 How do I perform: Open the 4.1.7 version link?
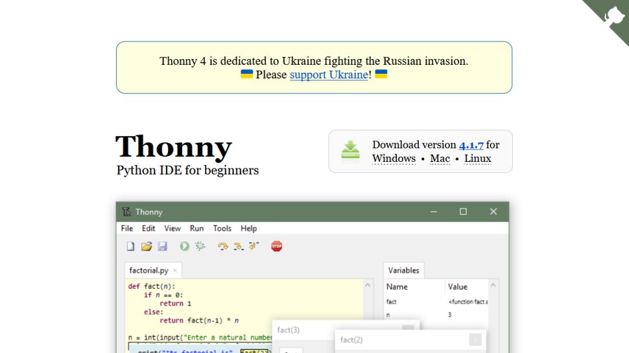tap(471, 144)
